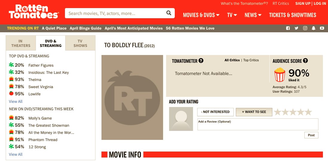This screenshot has width=328, height=162.
Task: Open The Greatest Showman movie link
Action: point(49,126)
